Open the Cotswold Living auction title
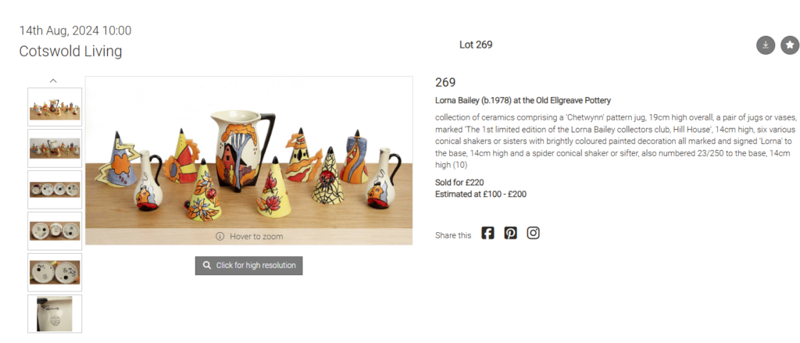The image size is (800, 343). pyautogui.click(x=70, y=51)
